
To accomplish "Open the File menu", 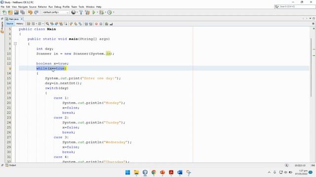I will click(2, 7).
